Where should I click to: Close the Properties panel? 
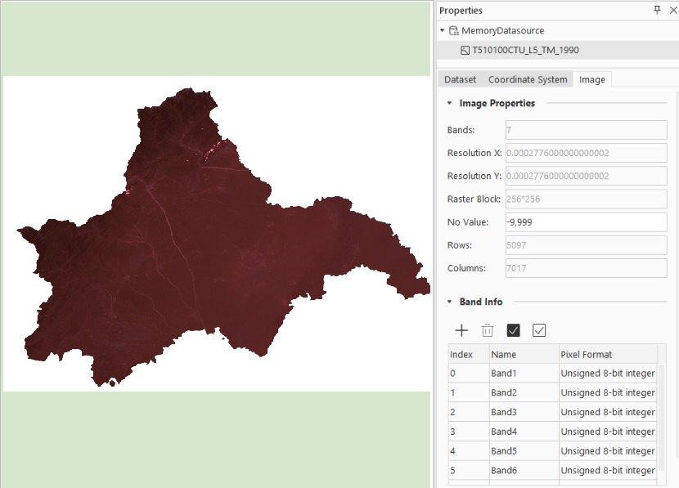click(671, 10)
